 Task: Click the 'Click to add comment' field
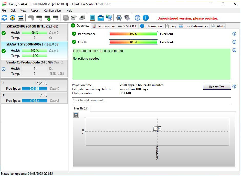point(151,100)
